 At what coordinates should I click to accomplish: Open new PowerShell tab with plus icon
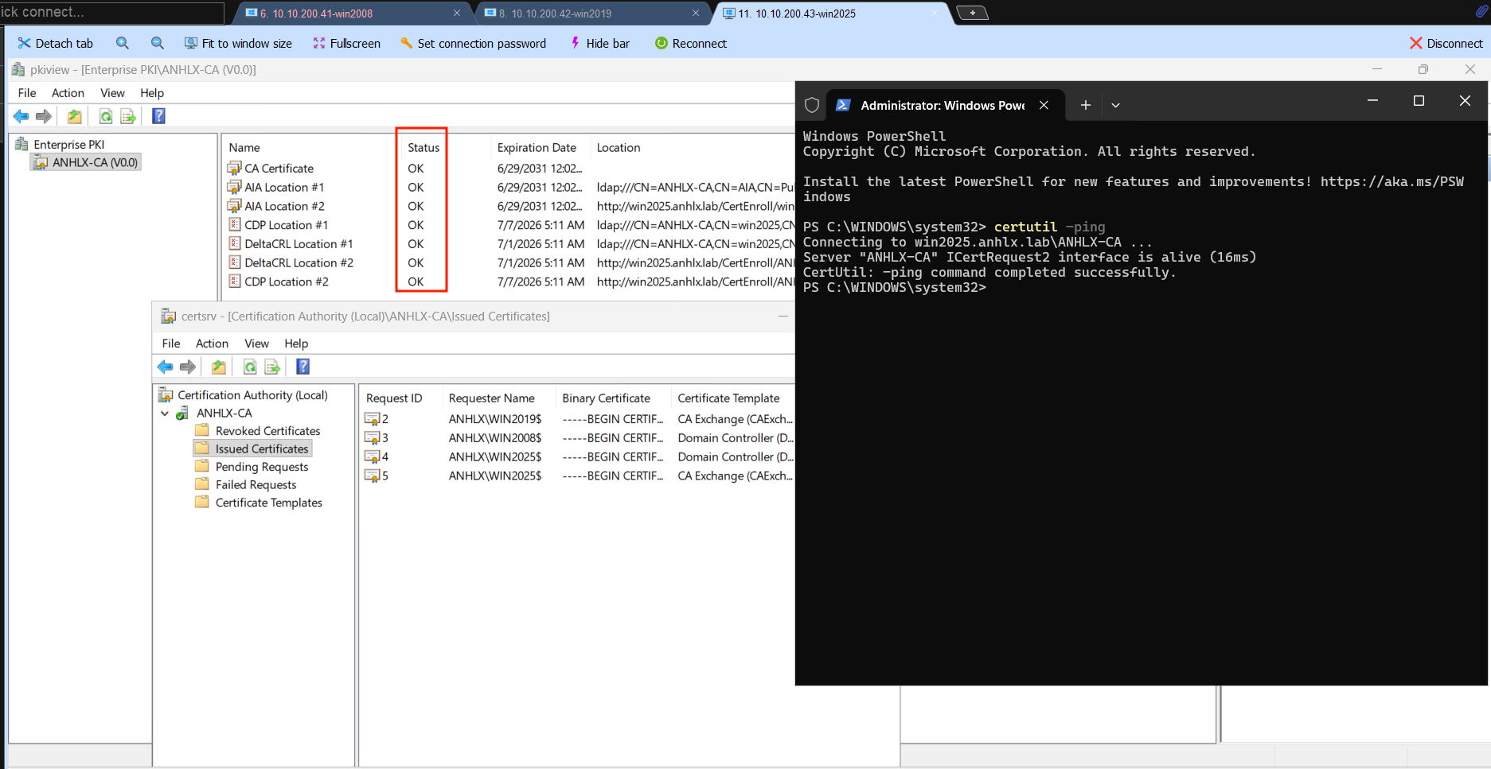coord(1085,105)
